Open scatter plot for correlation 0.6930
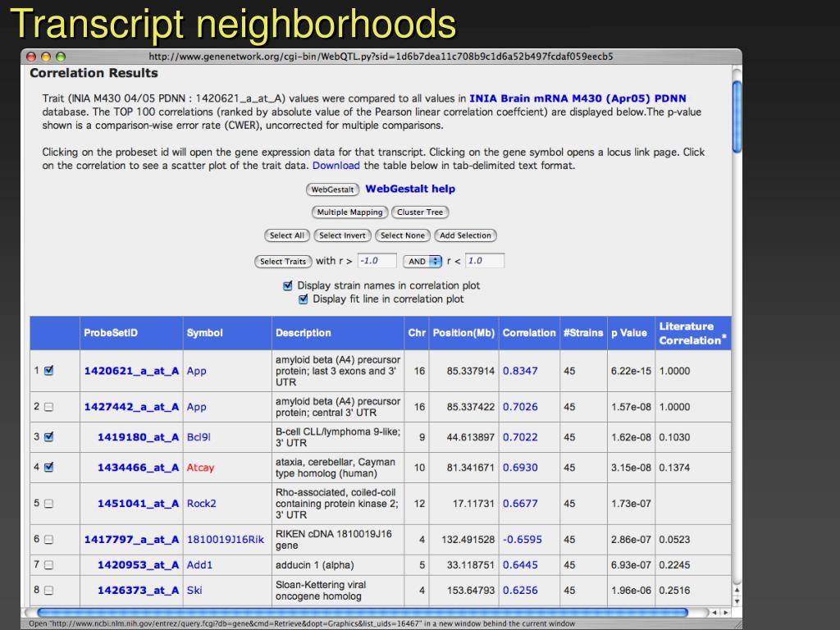The image size is (840, 630). point(520,468)
